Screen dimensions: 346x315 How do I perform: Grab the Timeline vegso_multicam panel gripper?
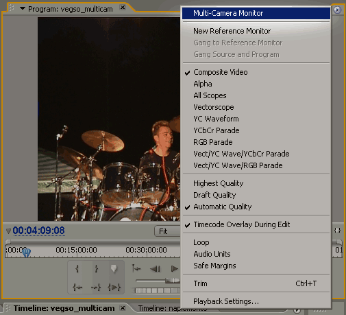point(8,308)
